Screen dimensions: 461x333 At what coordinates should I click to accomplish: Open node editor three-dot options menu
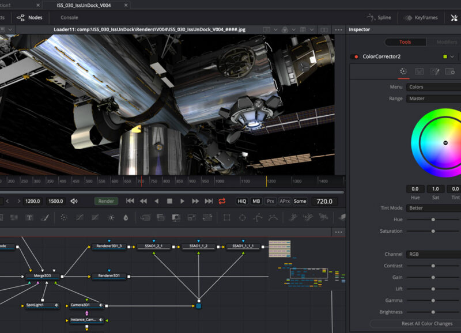point(338,232)
